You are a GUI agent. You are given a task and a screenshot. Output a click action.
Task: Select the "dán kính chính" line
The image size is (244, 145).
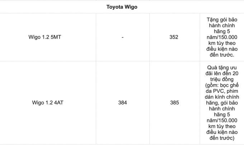coord(220,97)
